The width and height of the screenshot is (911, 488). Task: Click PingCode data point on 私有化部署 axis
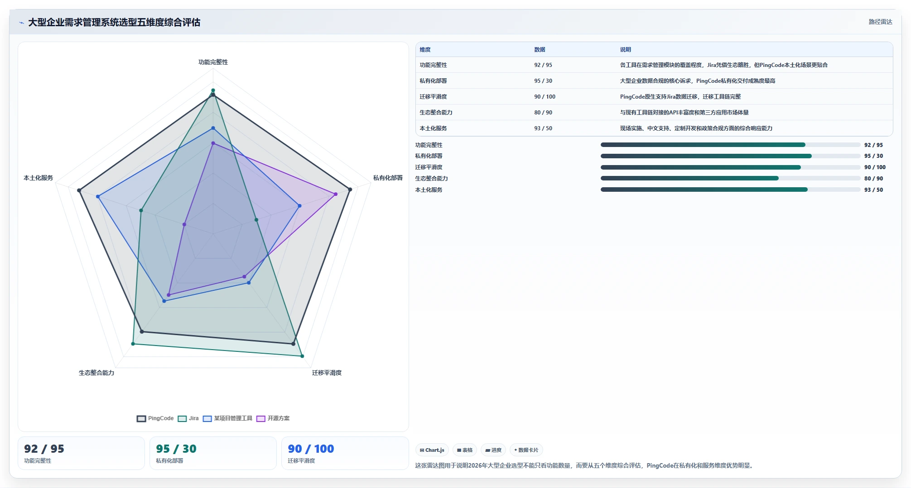350,190
